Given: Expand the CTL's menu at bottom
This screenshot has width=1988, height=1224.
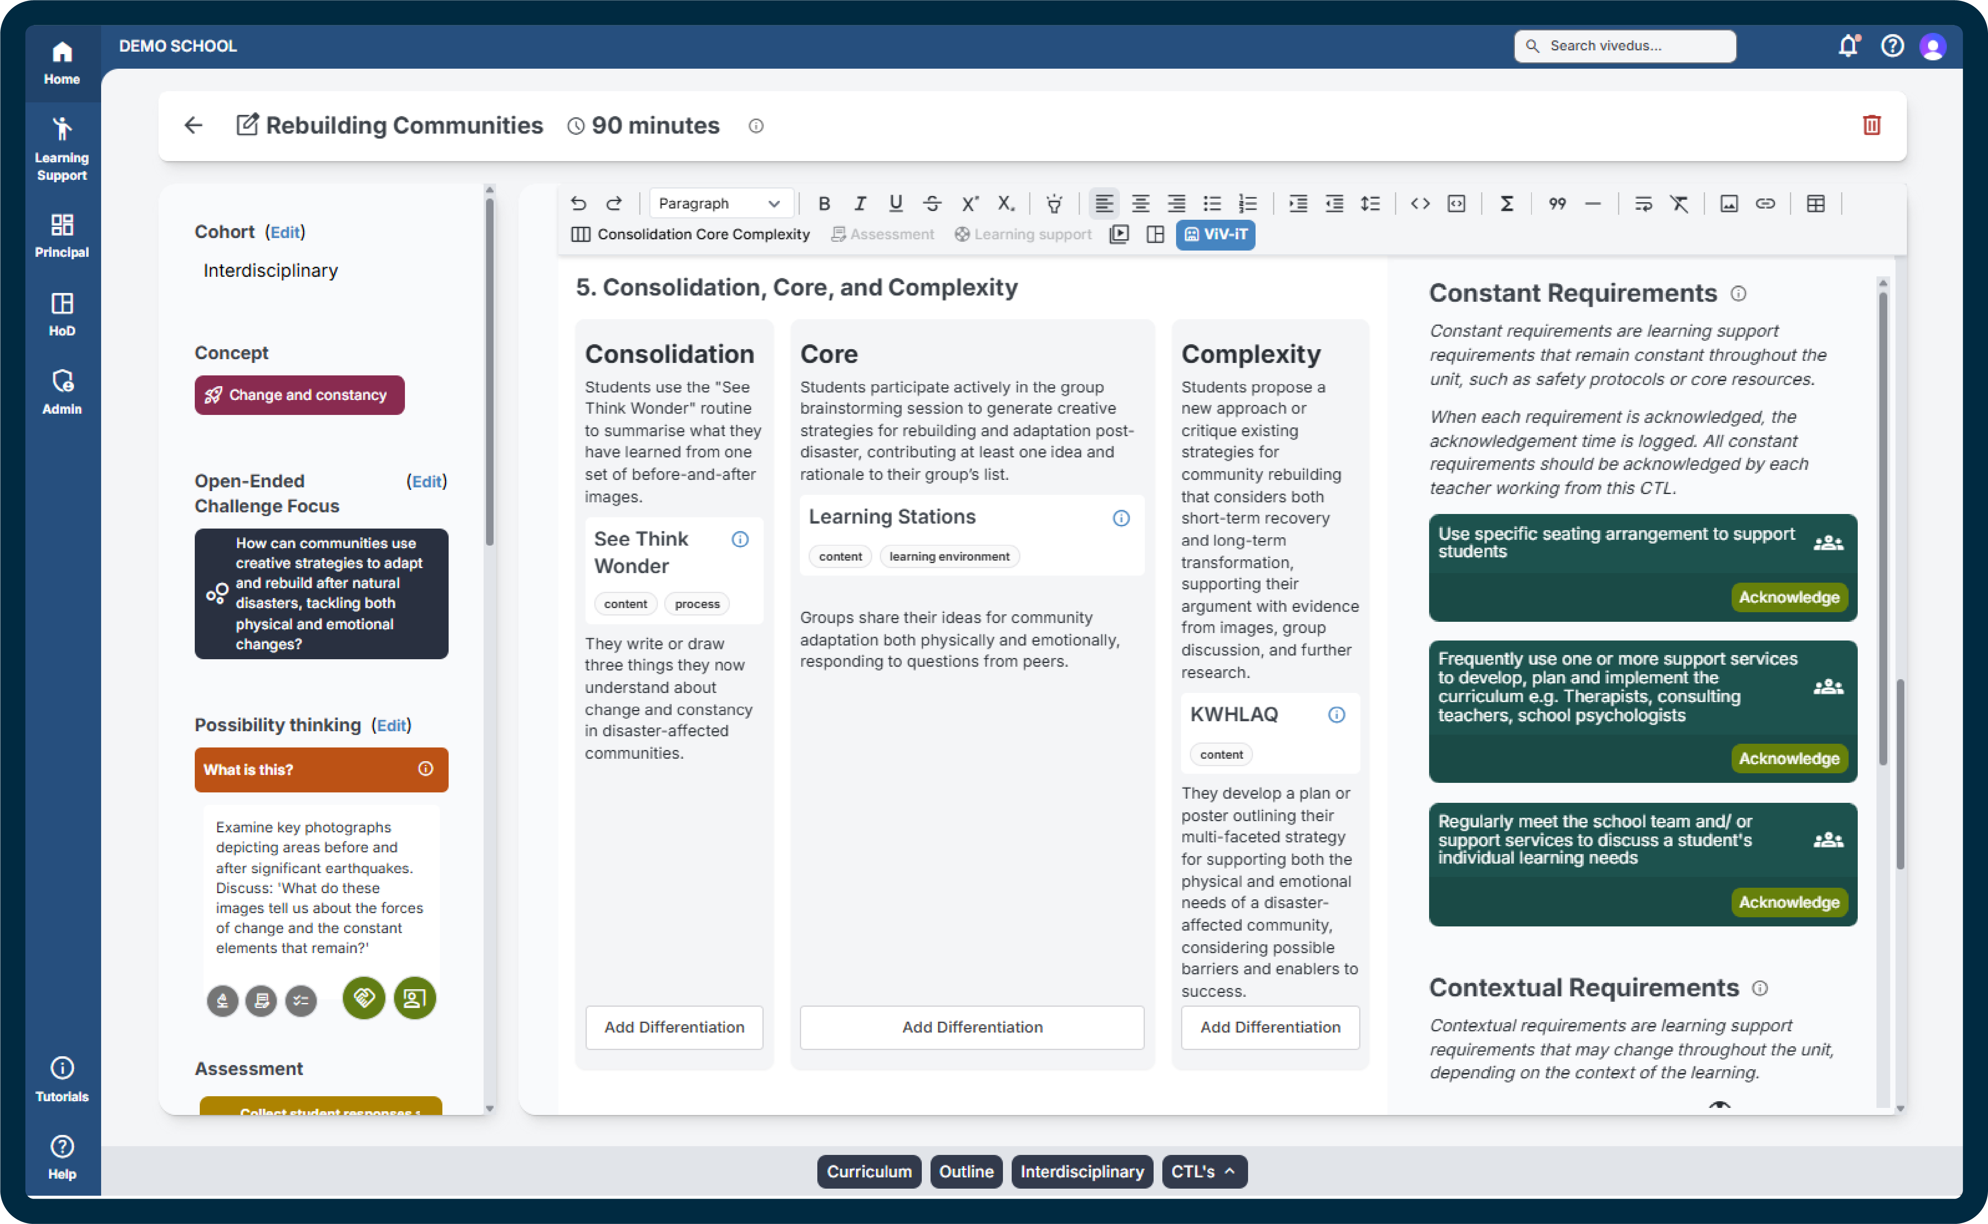Looking at the screenshot, I should (x=1204, y=1172).
